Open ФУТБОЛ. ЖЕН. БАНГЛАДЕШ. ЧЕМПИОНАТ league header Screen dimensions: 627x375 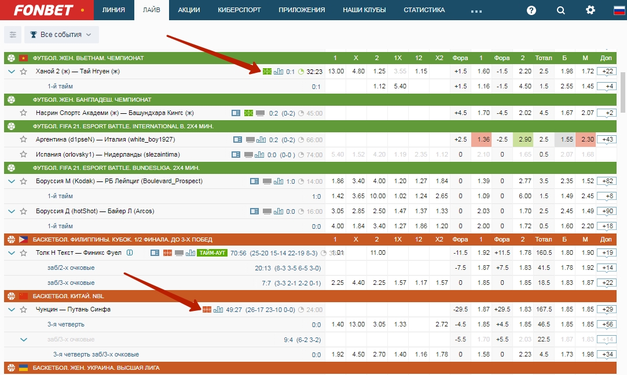click(310, 100)
